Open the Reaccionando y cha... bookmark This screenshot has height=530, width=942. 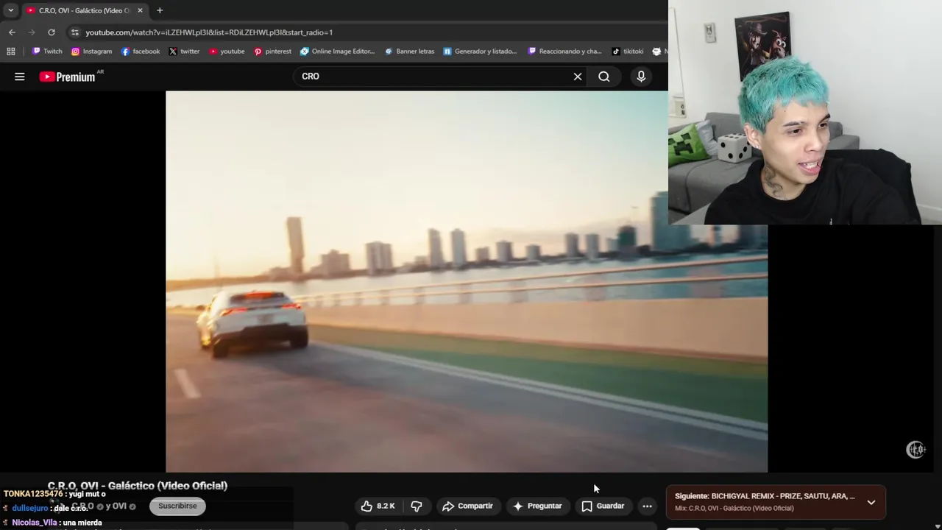(x=564, y=52)
